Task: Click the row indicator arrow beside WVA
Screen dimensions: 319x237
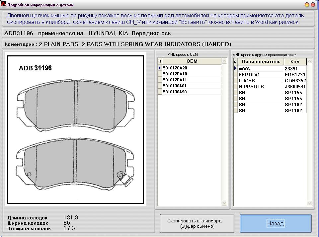Action: [x=236, y=69]
